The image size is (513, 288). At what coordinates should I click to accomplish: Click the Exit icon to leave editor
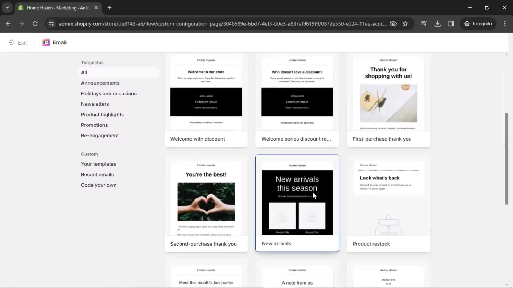point(11,42)
